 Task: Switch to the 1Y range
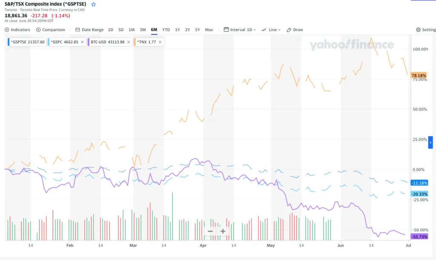point(177,30)
